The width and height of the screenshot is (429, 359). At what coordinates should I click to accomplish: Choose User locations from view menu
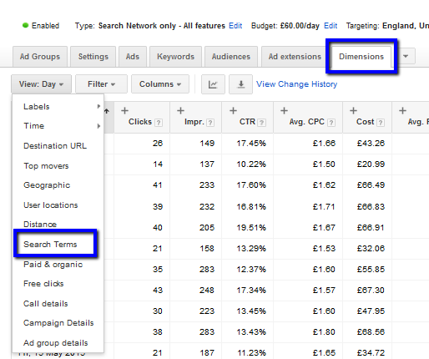coord(51,205)
